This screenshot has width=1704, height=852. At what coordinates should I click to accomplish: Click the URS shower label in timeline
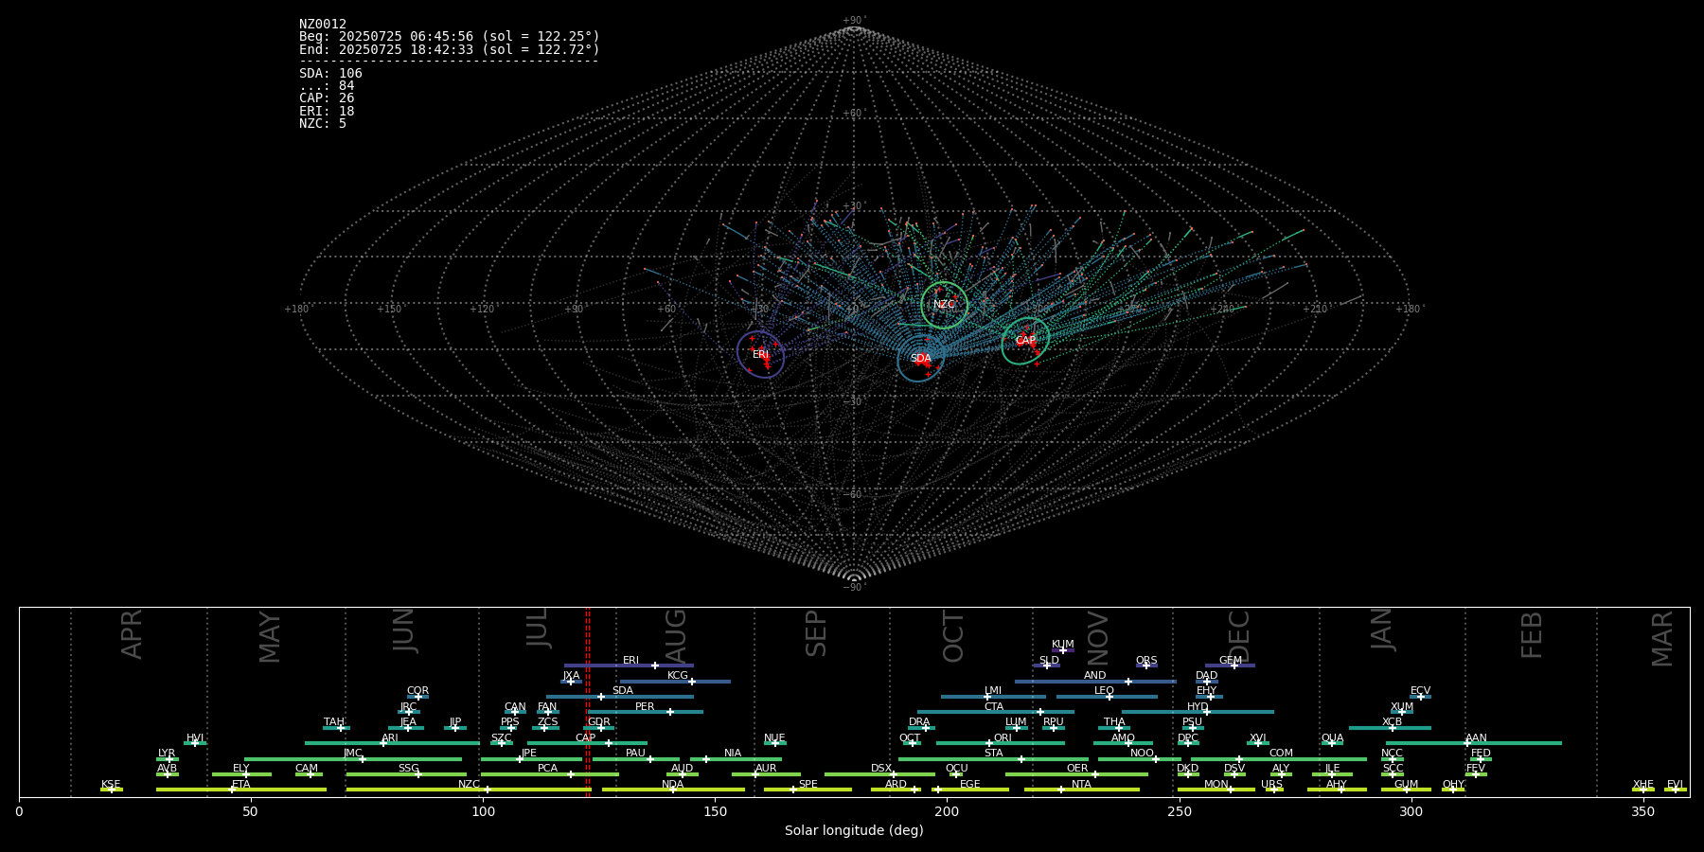pos(1271,785)
